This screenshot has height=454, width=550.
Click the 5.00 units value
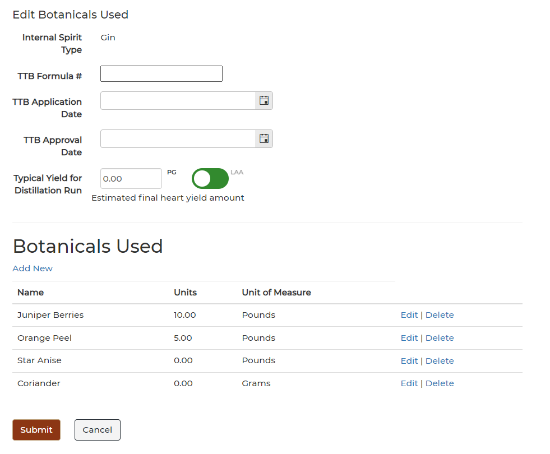pyautogui.click(x=183, y=338)
